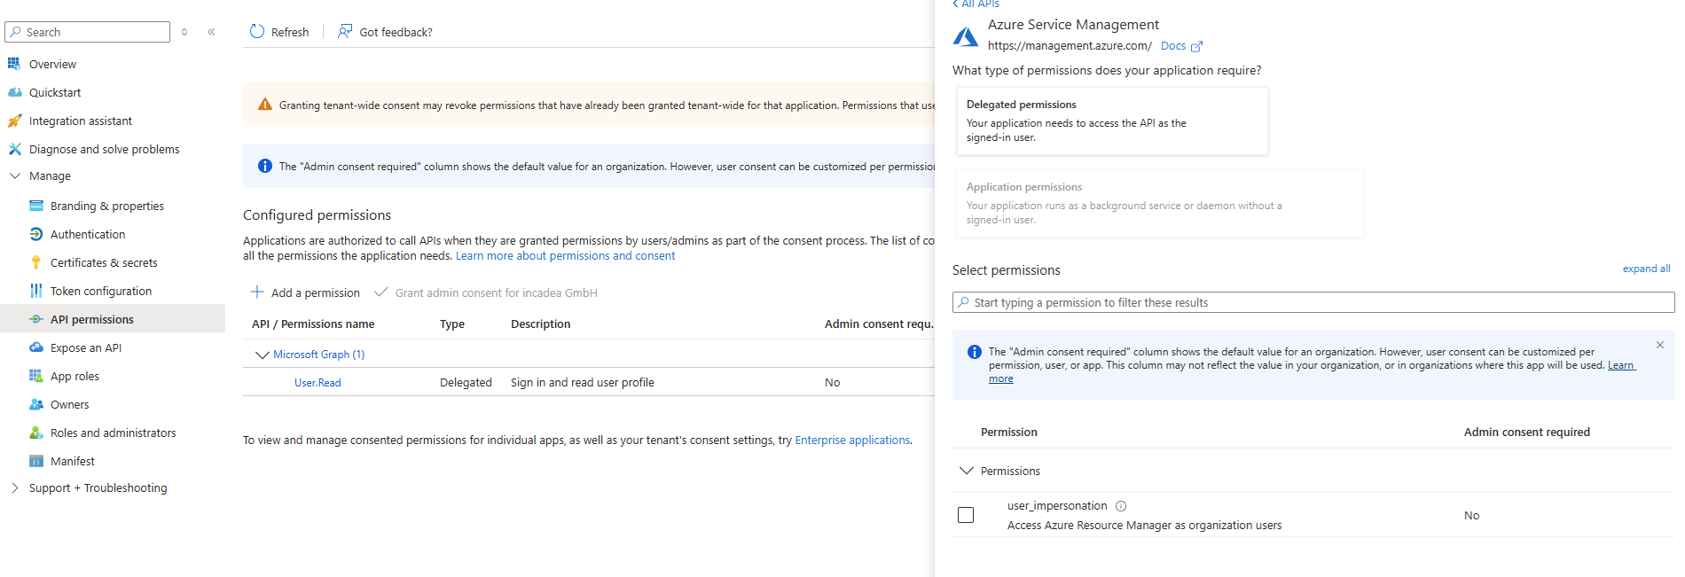Click the API / Permissions name column header

click(313, 324)
